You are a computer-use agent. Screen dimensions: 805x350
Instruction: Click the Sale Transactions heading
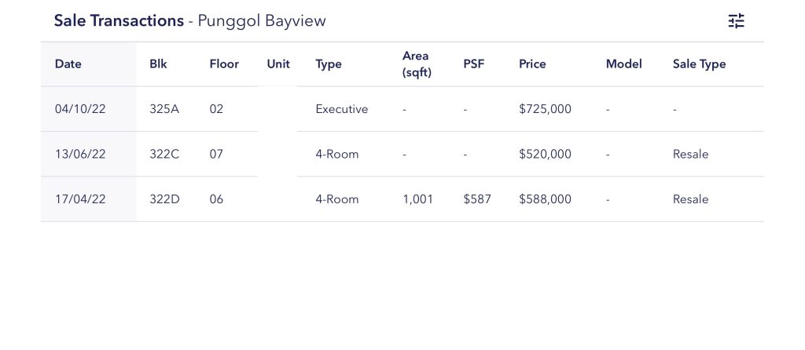click(119, 21)
